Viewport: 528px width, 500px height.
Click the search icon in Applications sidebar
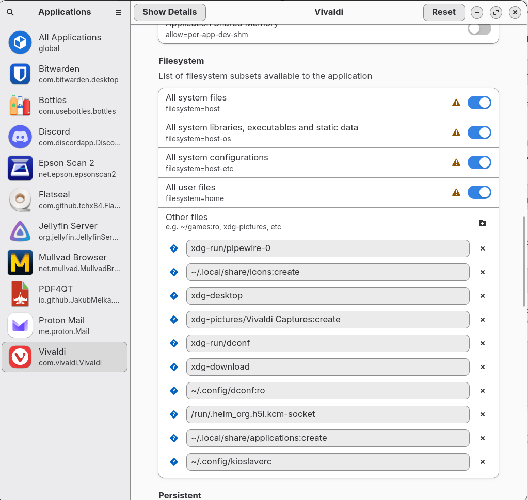10,12
